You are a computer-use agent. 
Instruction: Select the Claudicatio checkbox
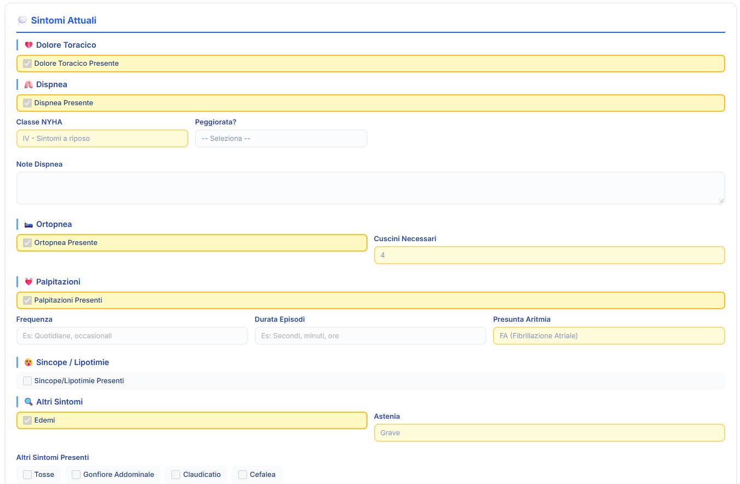tap(176, 475)
